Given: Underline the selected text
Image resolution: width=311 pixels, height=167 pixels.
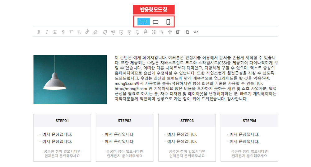Looking at the screenshot, I should point(55,32).
